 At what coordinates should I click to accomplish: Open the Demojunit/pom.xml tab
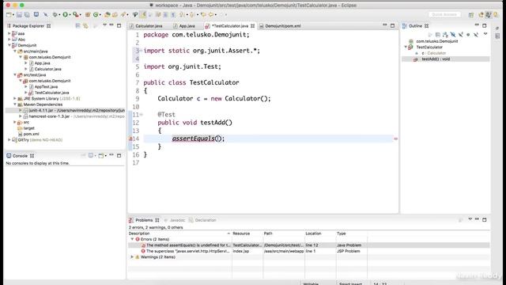click(283, 26)
